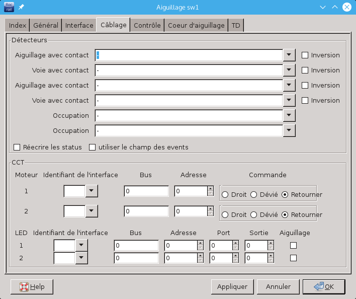
Task: Expand first Occupation dropdown list
Action: point(289,116)
